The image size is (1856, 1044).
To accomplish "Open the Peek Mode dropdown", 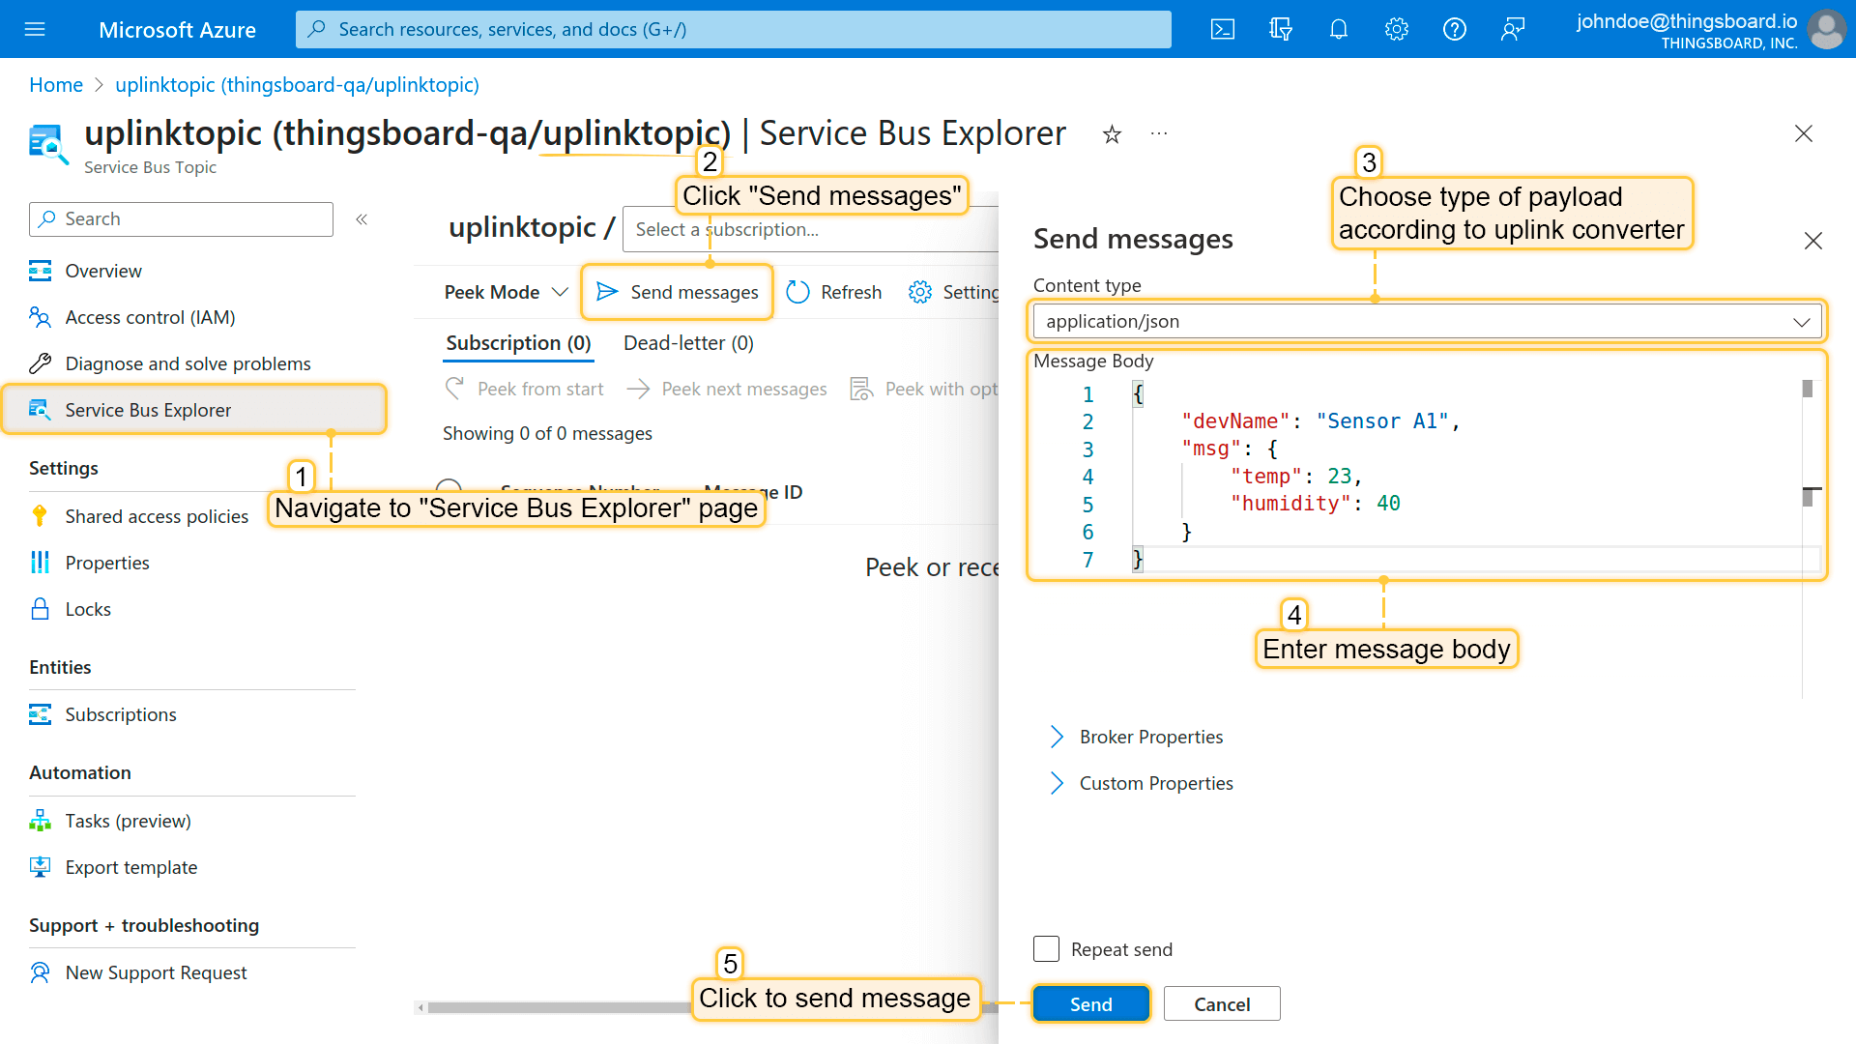I will (505, 292).
